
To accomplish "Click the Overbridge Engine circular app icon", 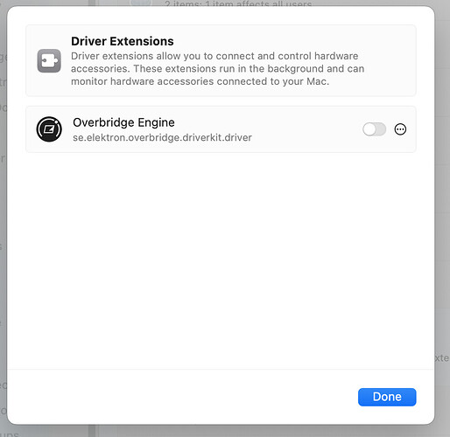I will click(x=49, y=129).
